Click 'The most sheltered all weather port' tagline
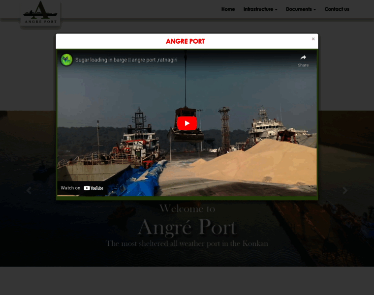 pos(187,243)
